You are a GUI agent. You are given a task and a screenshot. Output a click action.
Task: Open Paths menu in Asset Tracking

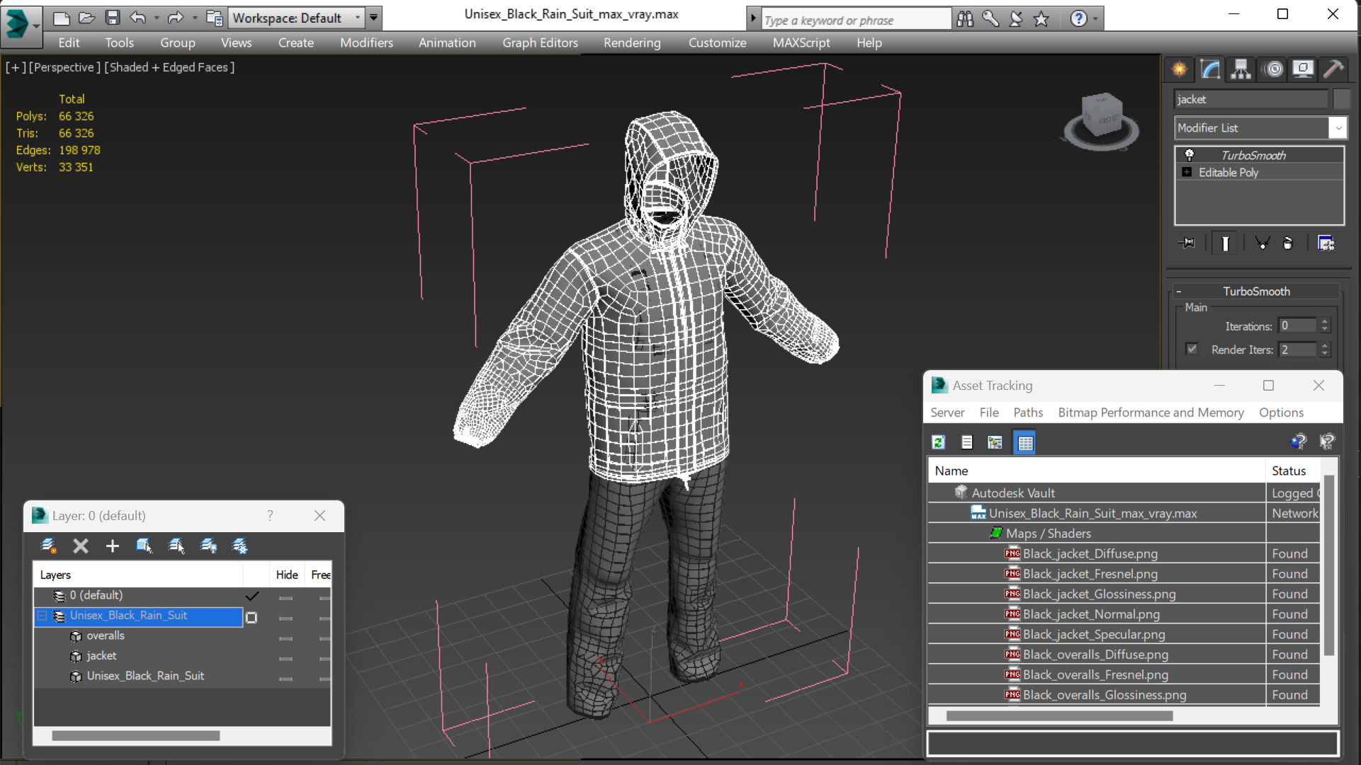pyautogui.click(x=1027, y=413)
